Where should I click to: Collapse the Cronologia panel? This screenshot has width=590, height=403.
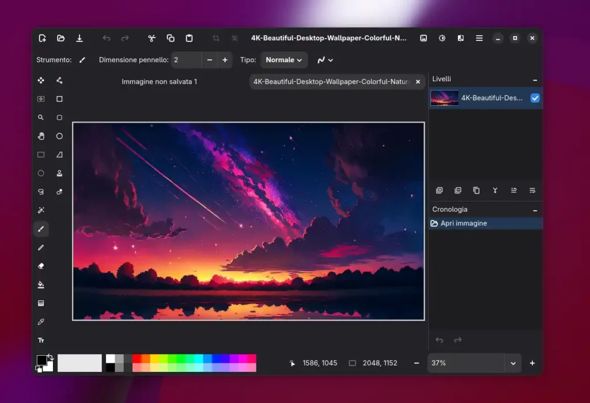click(x=535, y=210)
